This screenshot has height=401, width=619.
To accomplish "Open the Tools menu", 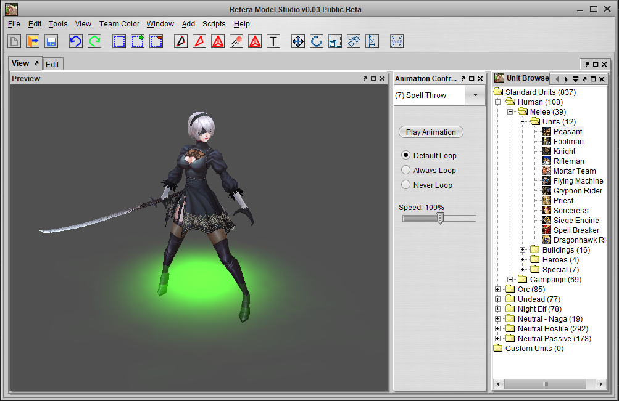I will [57, 23].
